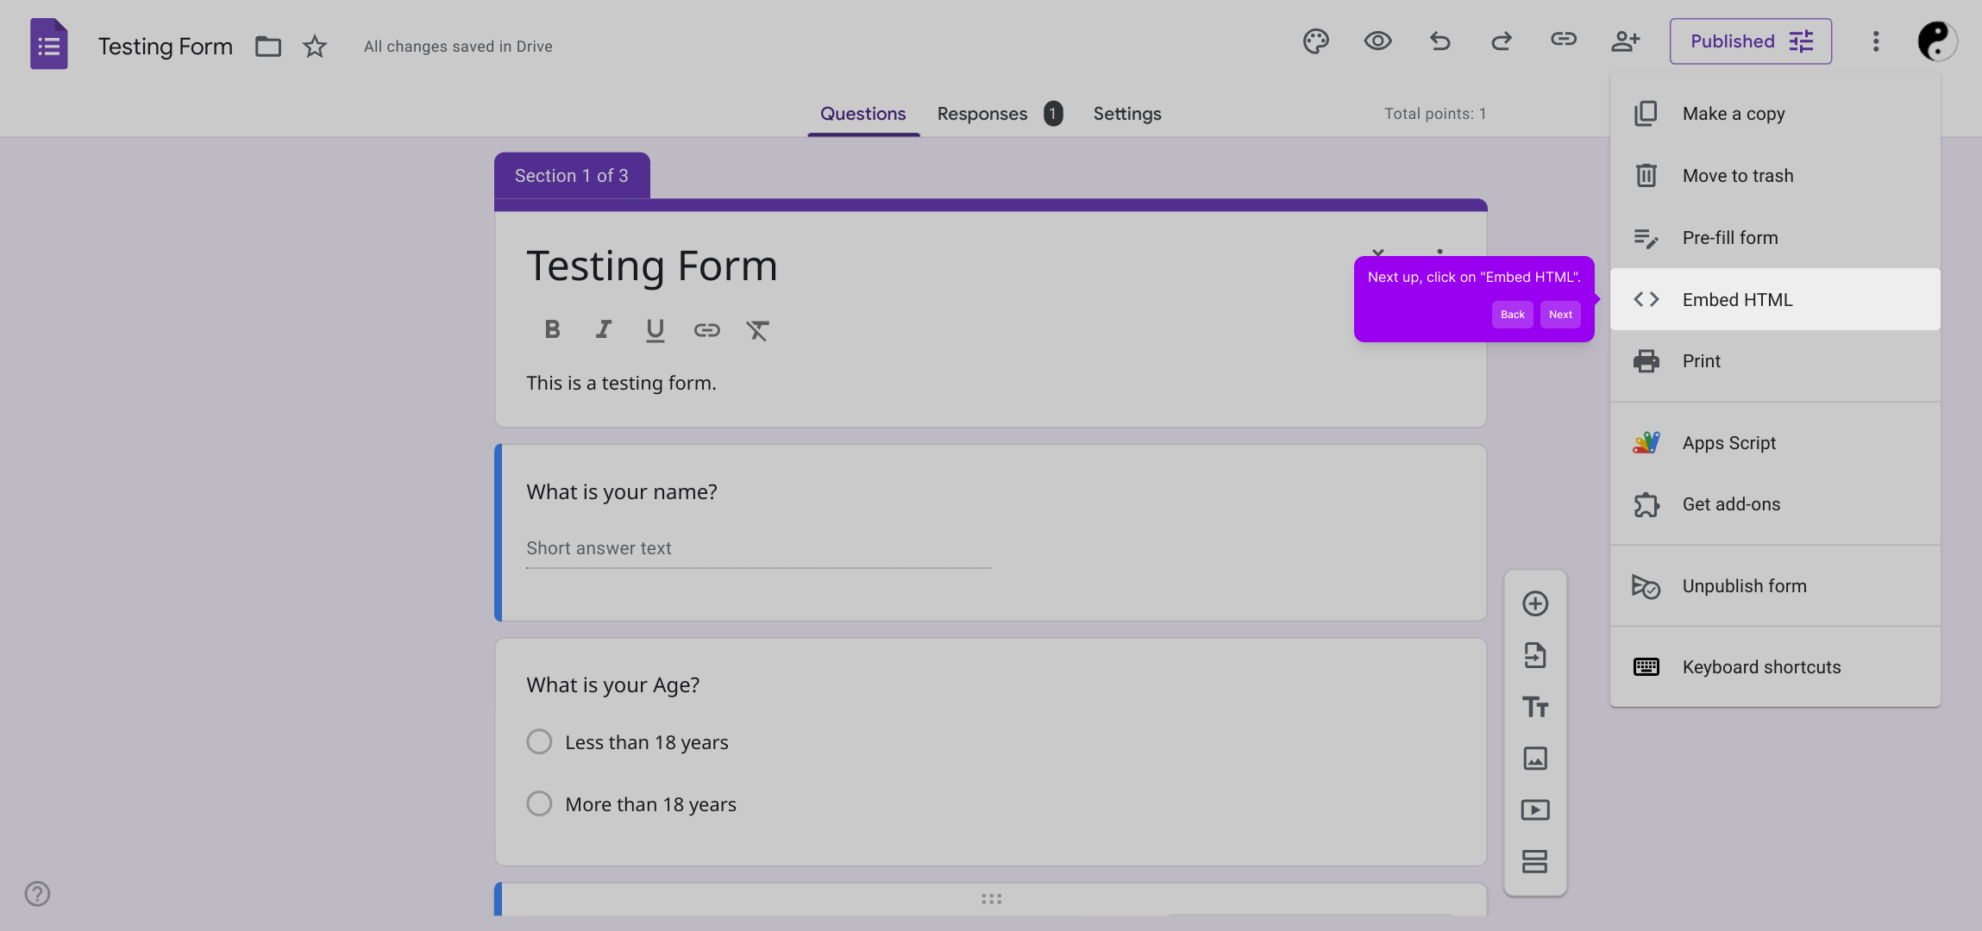Image resolution: width=1982 pixels, height=931 pixels.
Task: Click the add image icon
Action: pyautogui.click(x=1534, y=759)
